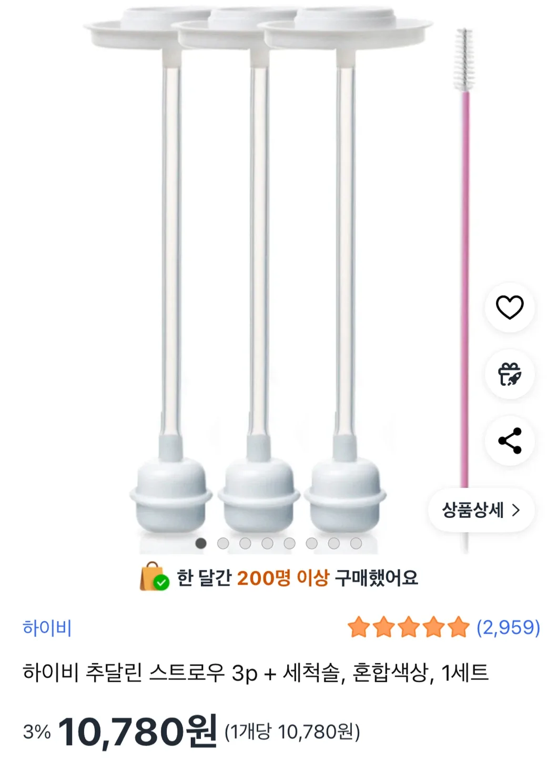This screenshot has height=758, width=557.
Task: Jump to the last carousel dot
Action: point(356,543)
